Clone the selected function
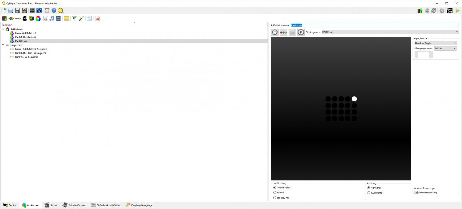 [89, 18]
